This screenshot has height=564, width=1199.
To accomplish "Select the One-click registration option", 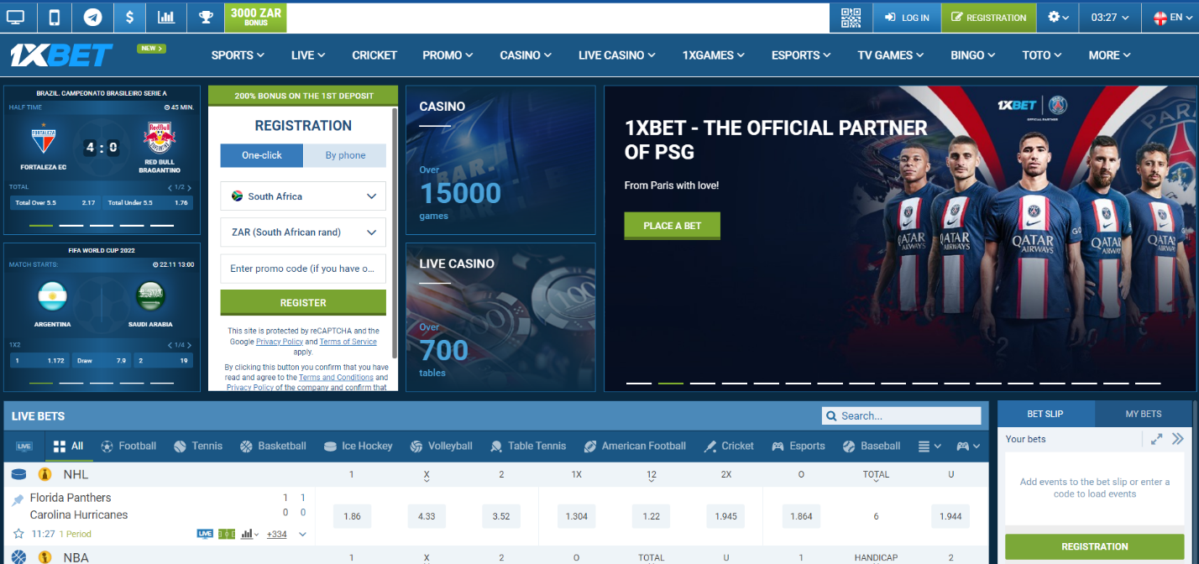I will (262, 155).
